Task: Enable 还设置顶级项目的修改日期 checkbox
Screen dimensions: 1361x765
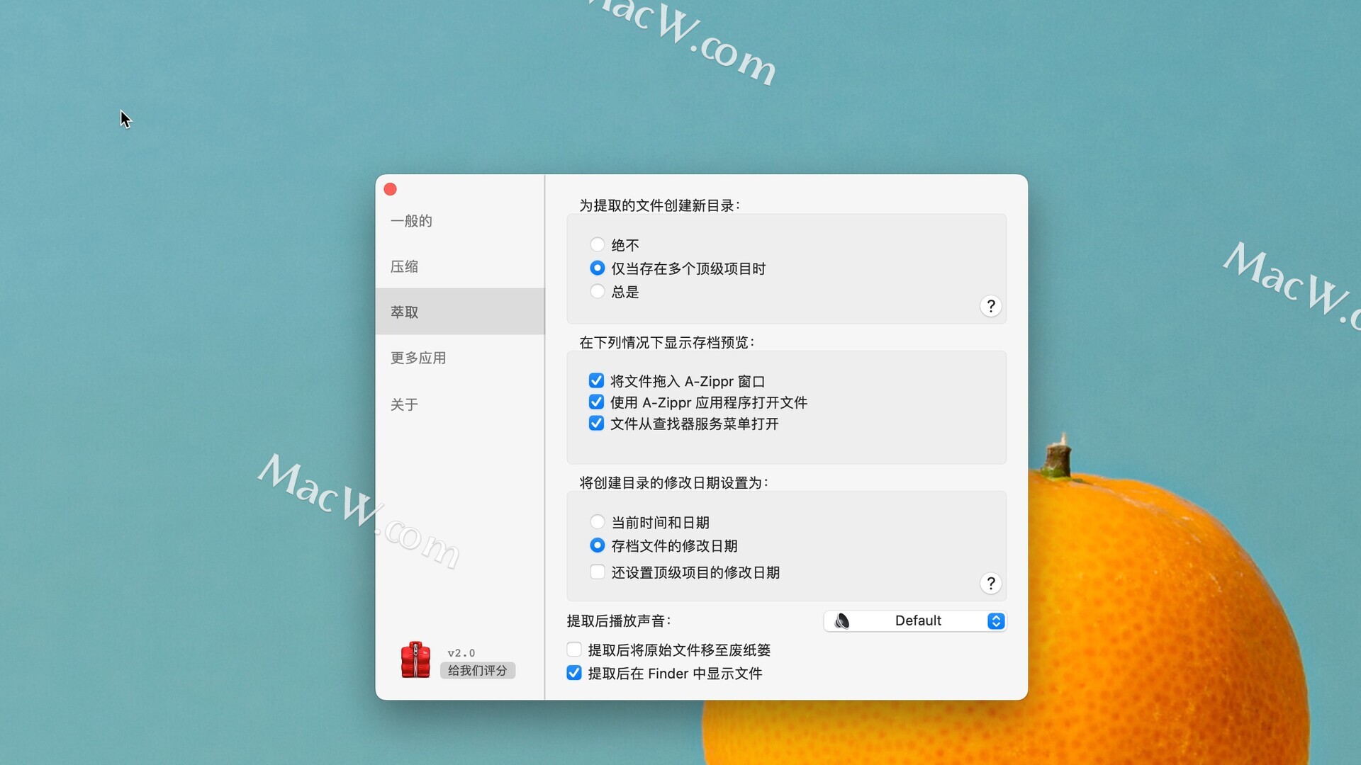Action: coord(598,572)
